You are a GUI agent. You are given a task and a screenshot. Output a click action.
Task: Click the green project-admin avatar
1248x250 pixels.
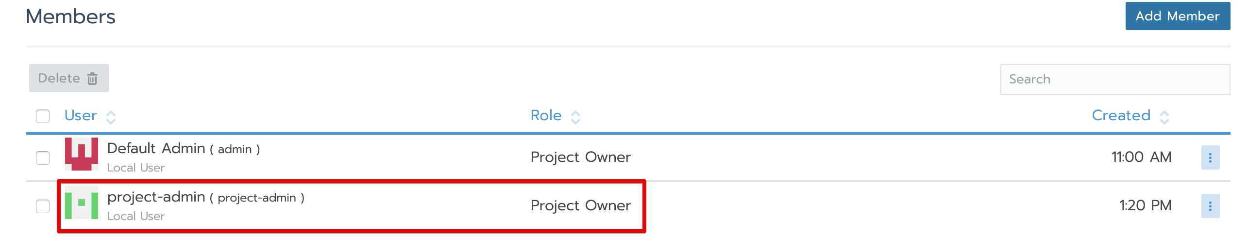point(82,203)
